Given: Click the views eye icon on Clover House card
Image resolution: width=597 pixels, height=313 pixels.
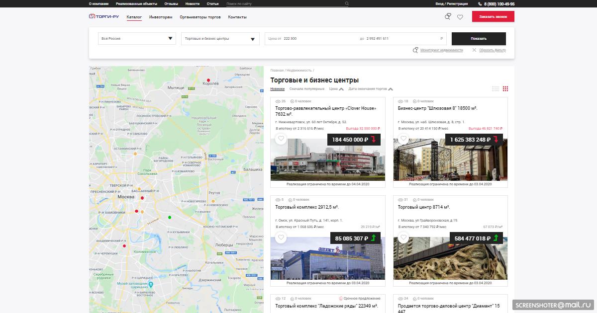Looking at the screenshot, I should 278,101.
